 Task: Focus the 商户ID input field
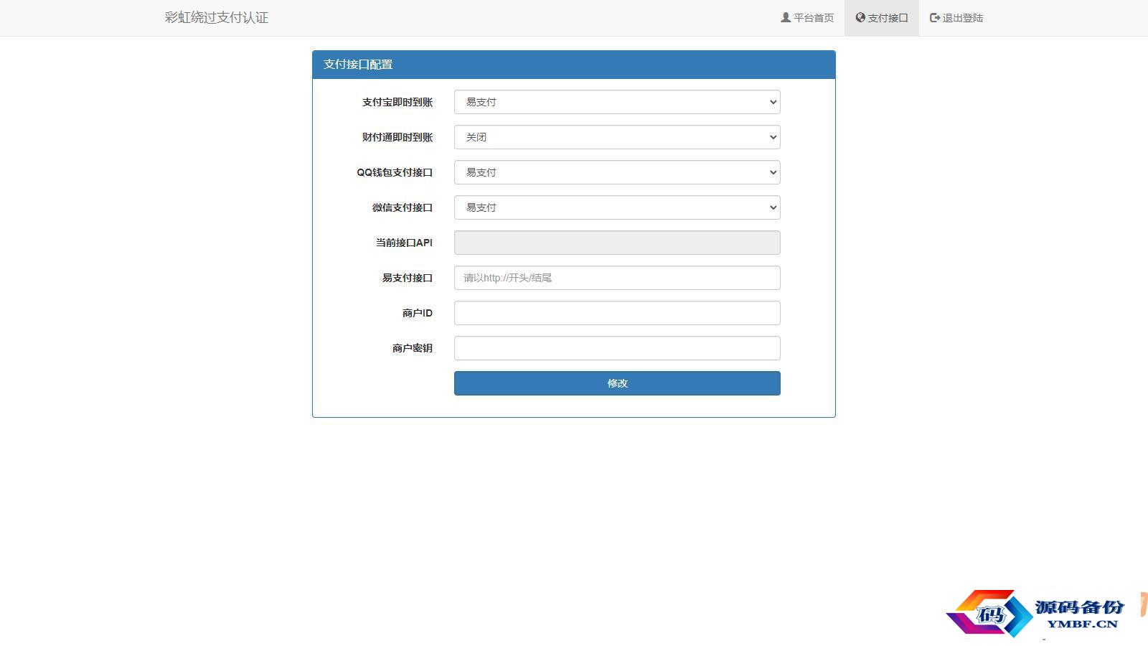tap(617, 313)
